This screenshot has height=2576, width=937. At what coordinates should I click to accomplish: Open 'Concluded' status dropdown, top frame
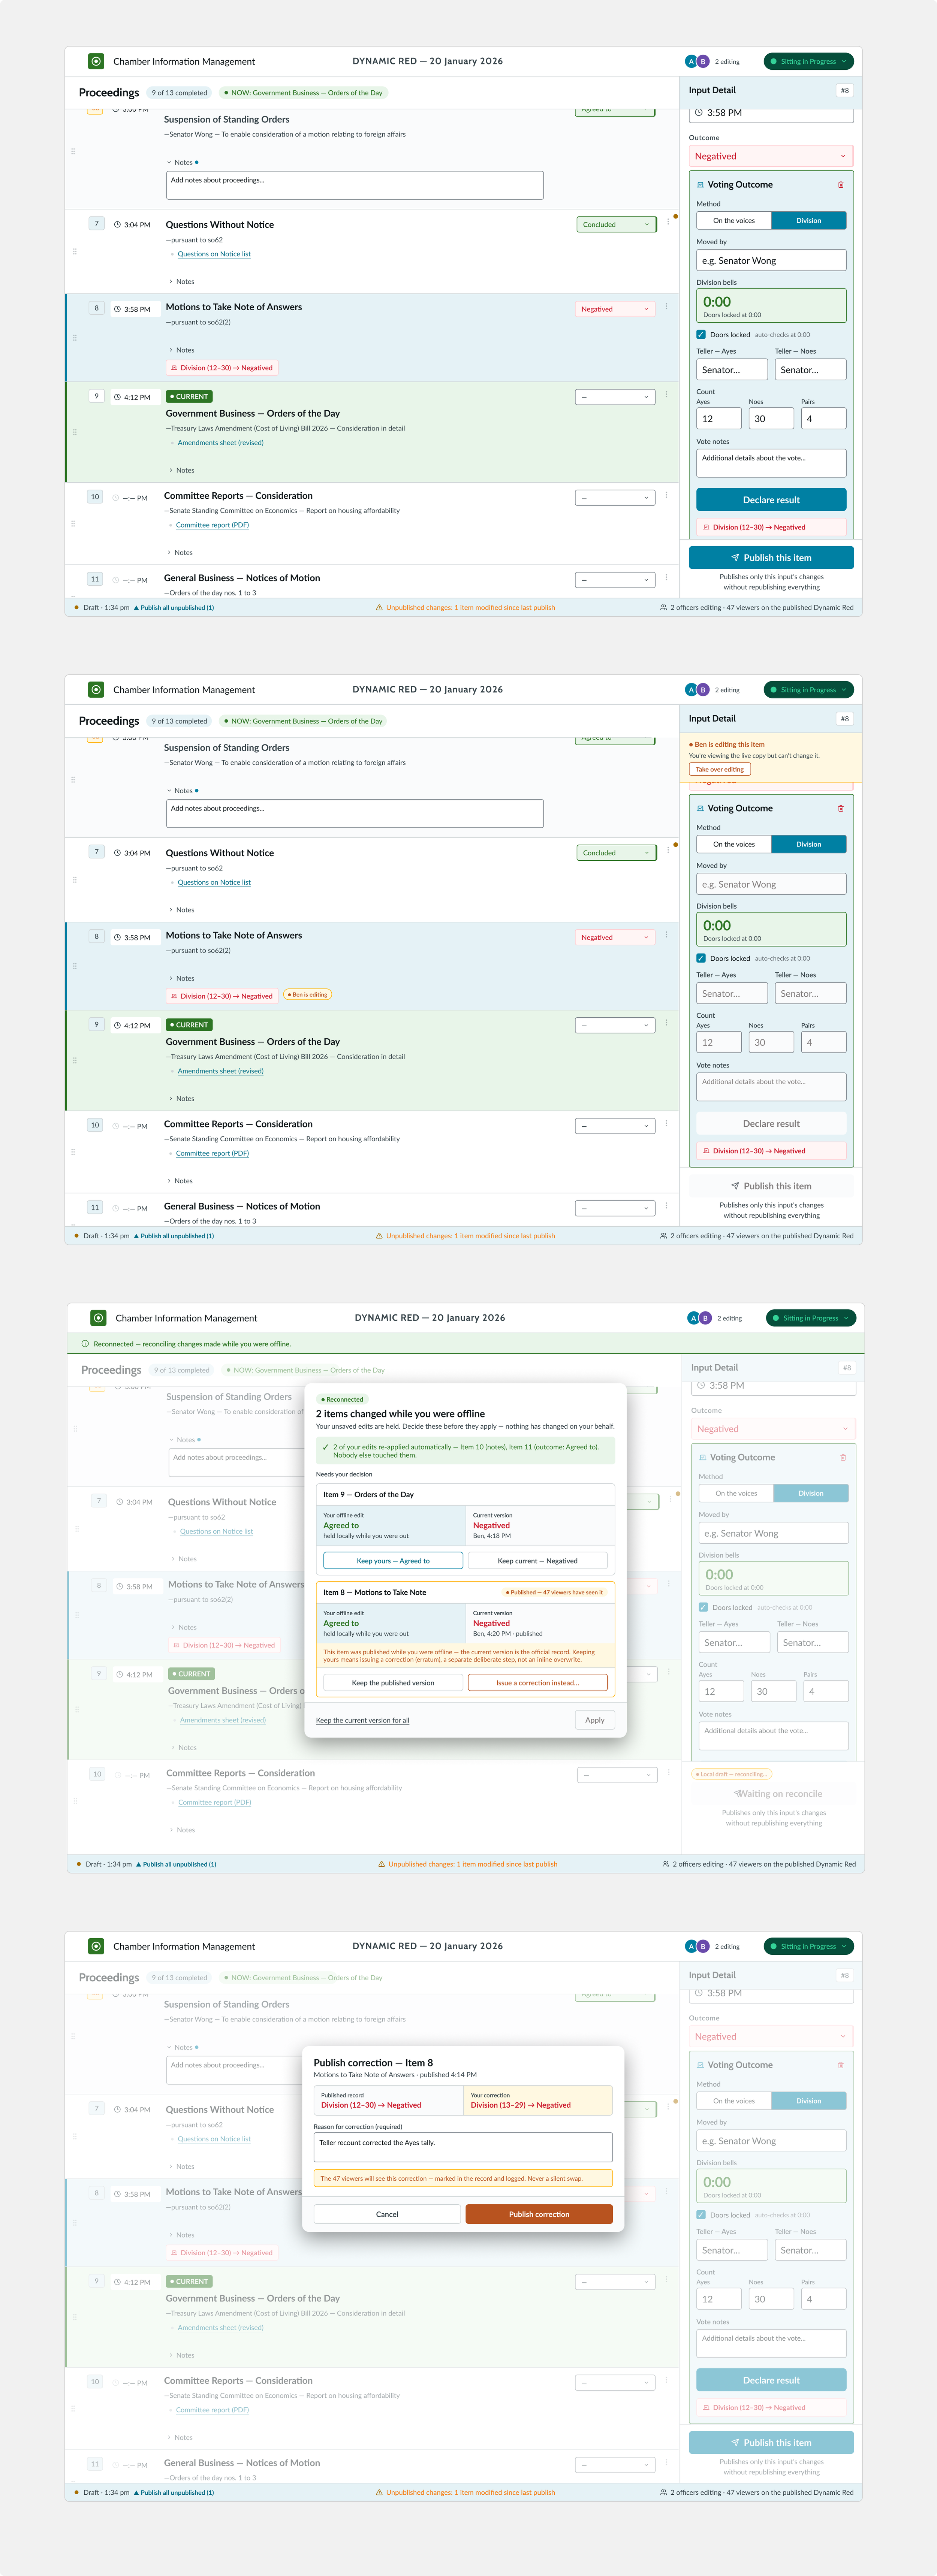pos(616,225)
